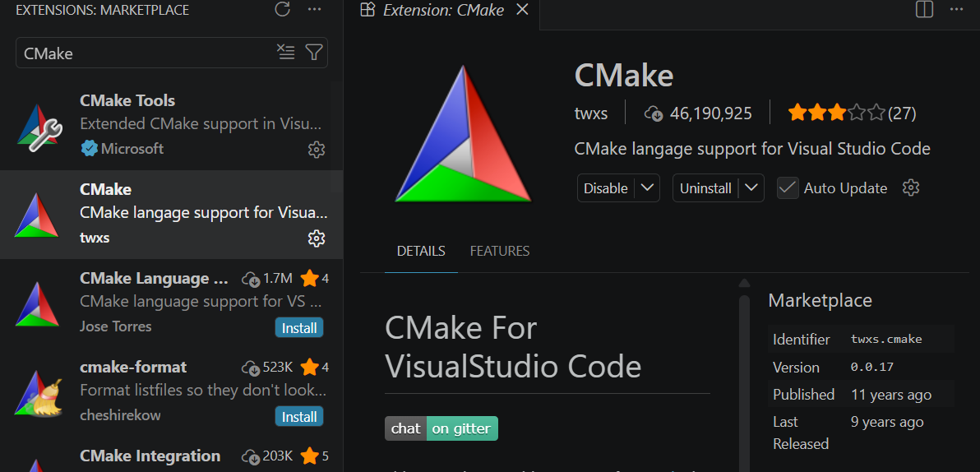Screen dimensions: 980x472
Task: Split the editor to the right
Action: [924, 9]
